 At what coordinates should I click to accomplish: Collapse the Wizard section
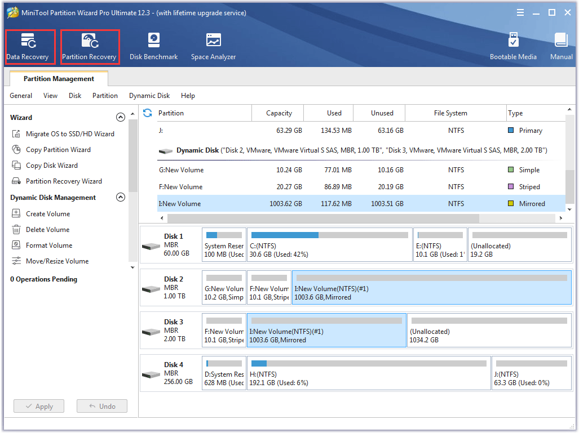point(120,117)
